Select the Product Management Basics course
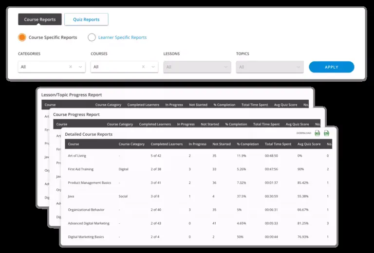The image size is (374, 253). click(90, 183)
